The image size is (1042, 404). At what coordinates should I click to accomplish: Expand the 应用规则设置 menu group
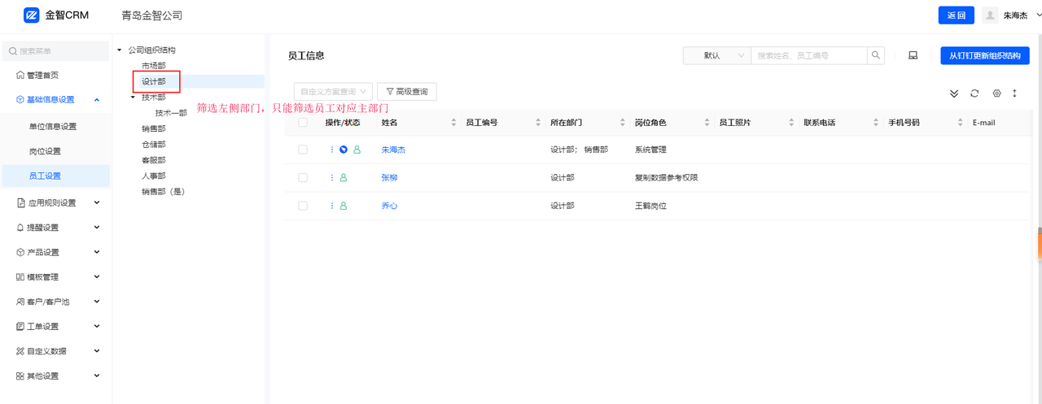pyautogui.click(x=97, y=202)
